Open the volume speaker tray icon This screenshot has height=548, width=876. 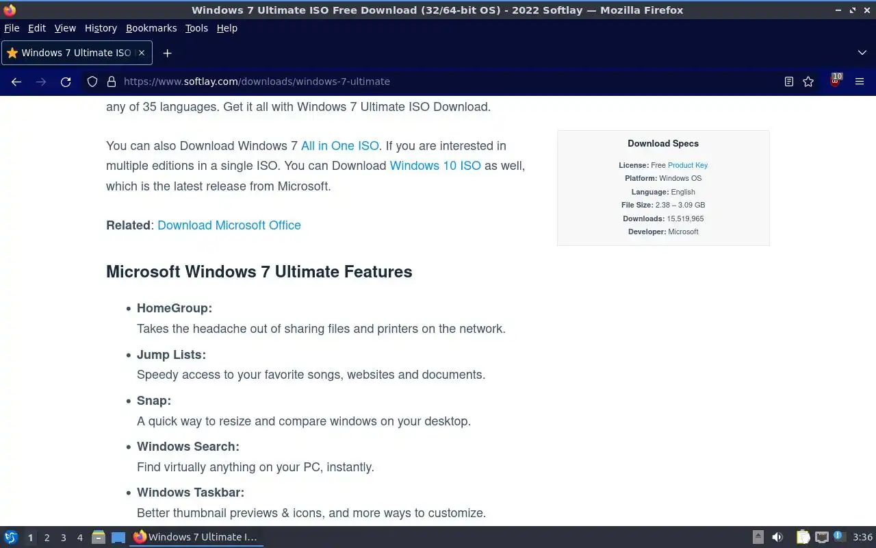(777, 537)
